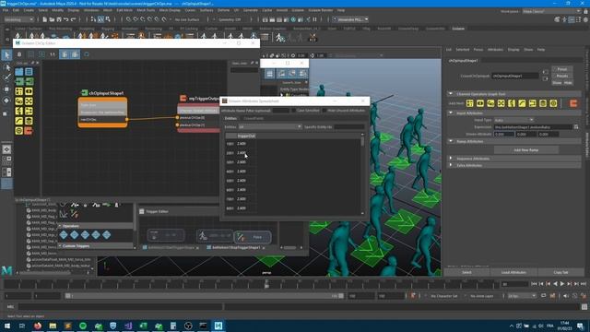Open the Windows Start menu

point(7,326)
